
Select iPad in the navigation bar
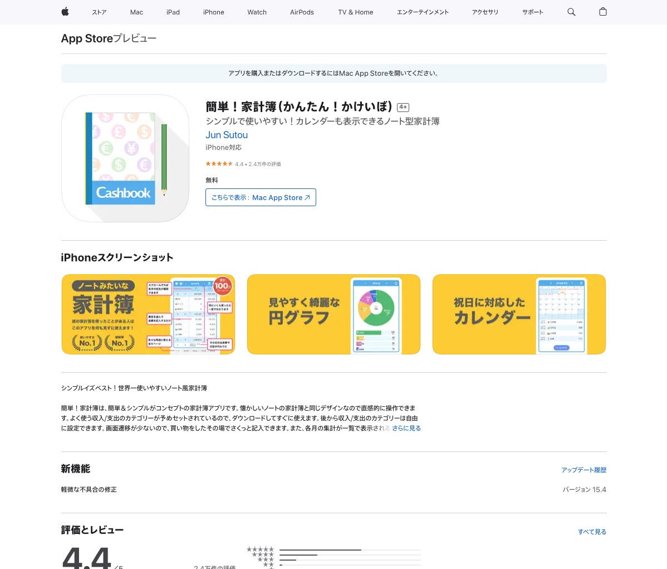(x=173, y=12)
